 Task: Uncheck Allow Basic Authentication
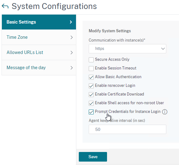coord(91,77)
